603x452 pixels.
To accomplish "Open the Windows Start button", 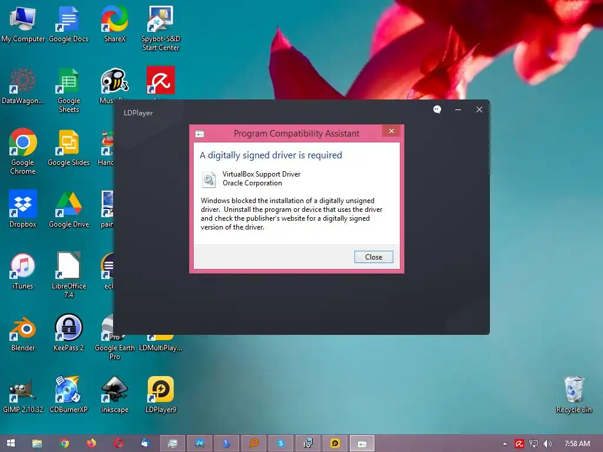I will point(11,443).
